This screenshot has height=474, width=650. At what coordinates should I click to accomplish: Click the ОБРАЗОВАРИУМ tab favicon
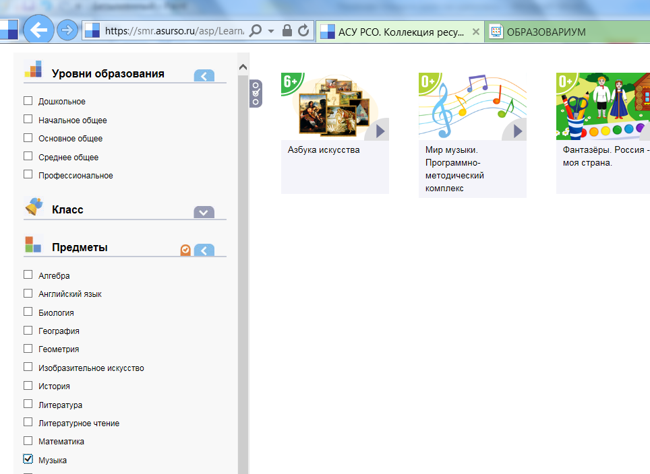(496, 32)
